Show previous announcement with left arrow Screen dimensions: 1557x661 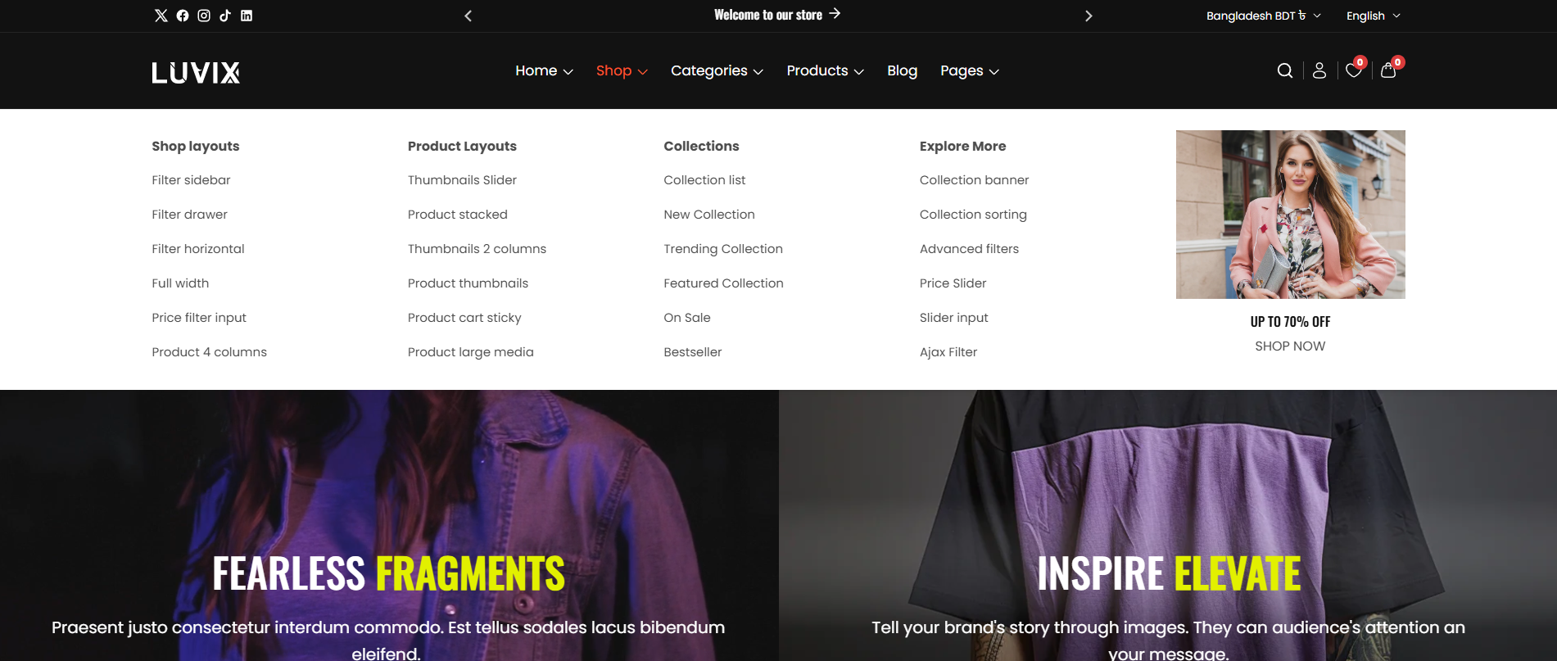[x=468, y=16]
